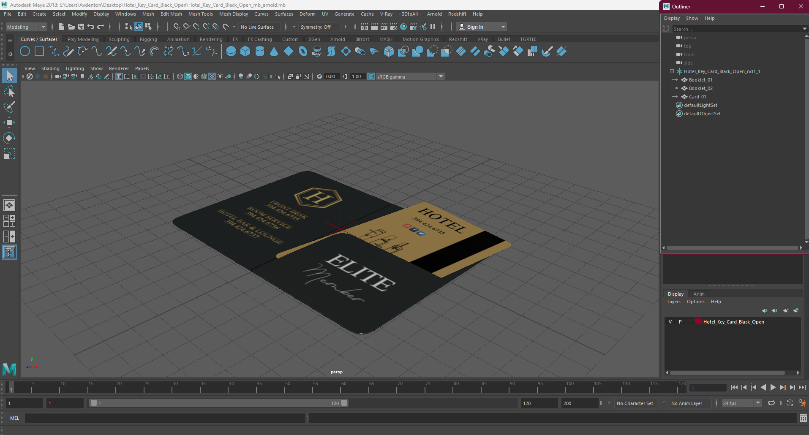Switch to the Rendering shelf tab
The height and width of the screenshot is (435, 809).
pyautogui.click(x=211, y=39)
